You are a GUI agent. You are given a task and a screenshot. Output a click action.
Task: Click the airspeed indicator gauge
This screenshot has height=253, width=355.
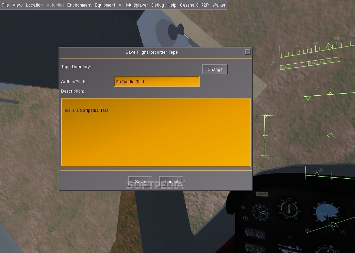click(x=289, y=209)
